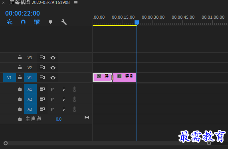The height and width of the screenshot is (149, 228).
Task: Enable voice-over record on A3 microphone
Action: pos(74,109)
